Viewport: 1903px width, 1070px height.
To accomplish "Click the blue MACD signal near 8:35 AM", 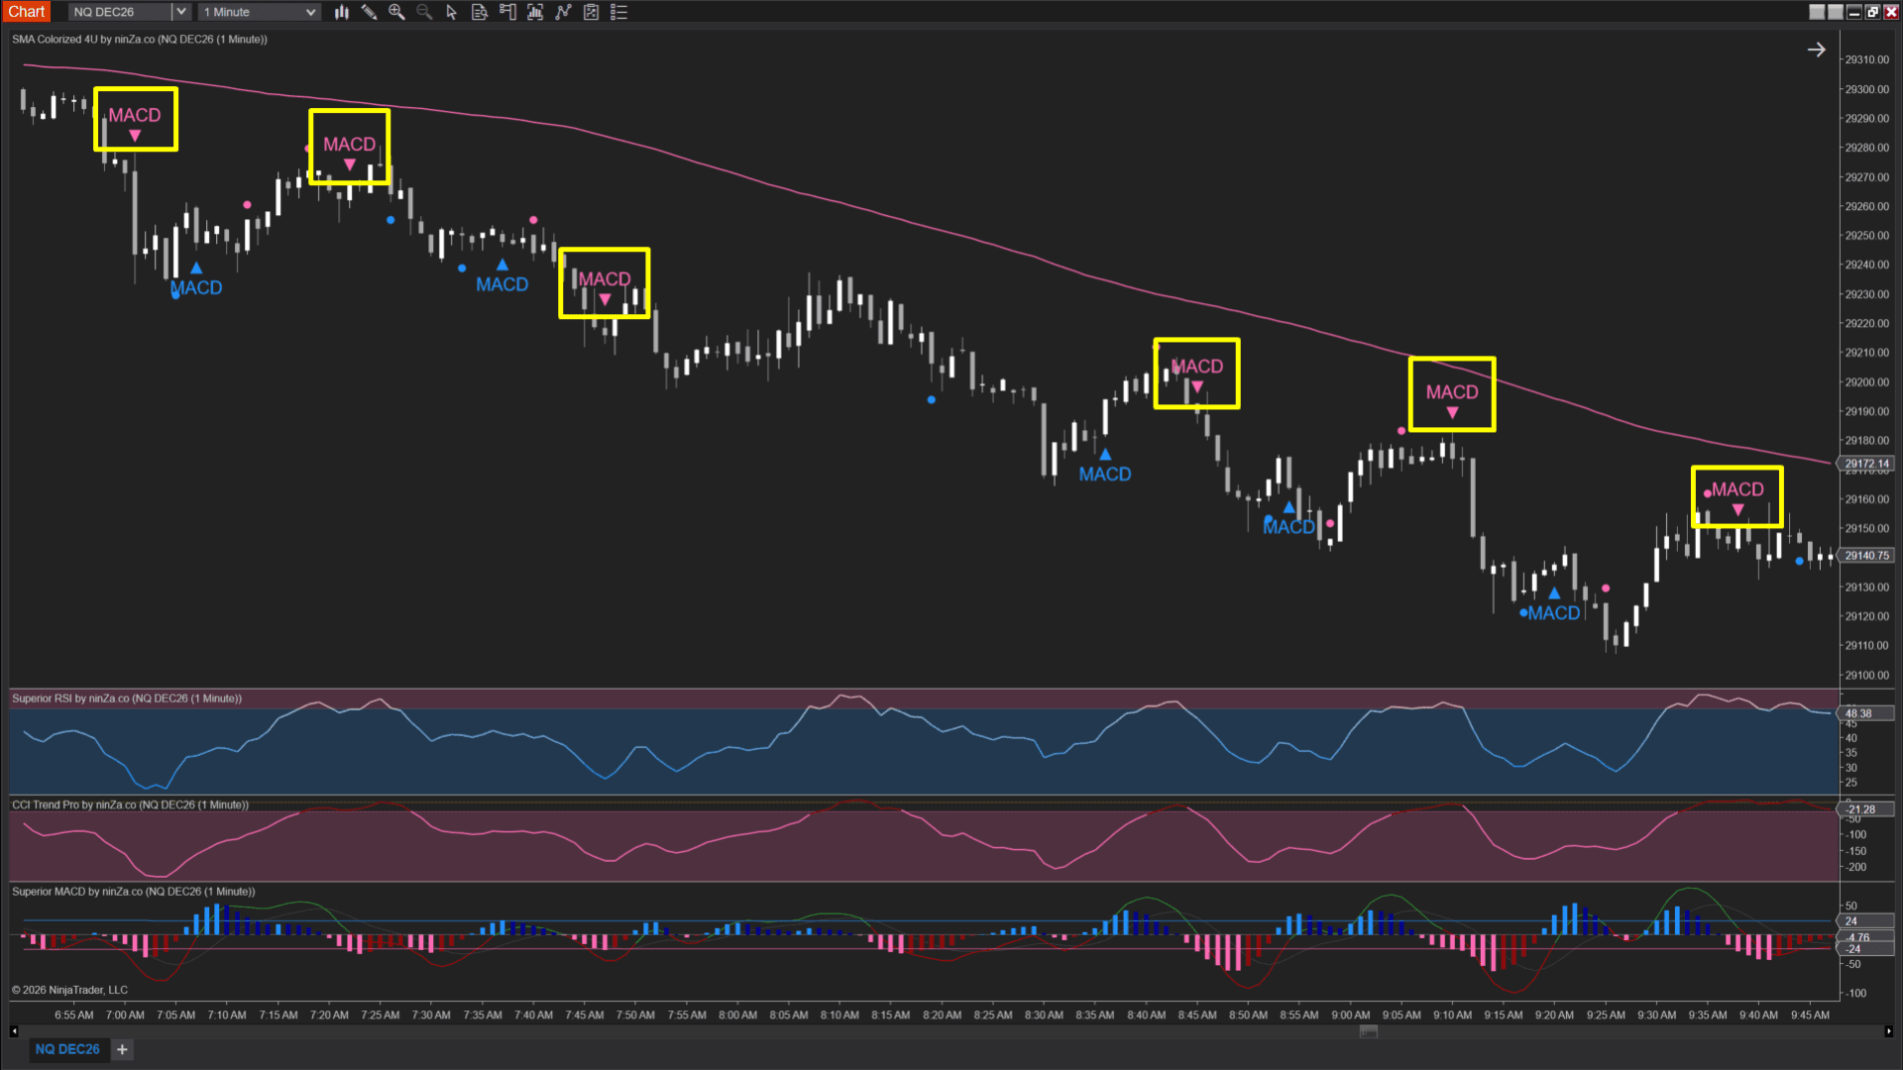I will click(1104, 467).
